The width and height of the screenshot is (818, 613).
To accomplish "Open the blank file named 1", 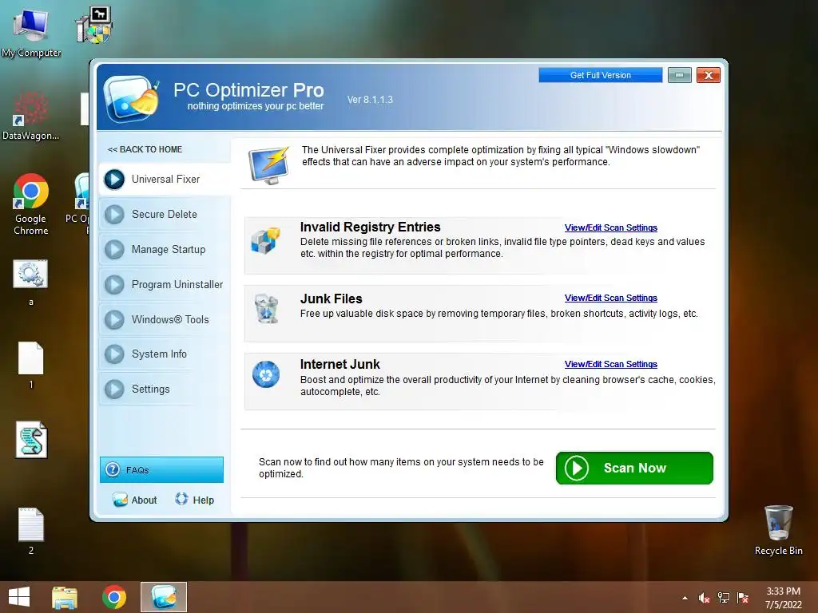I will (x=31, y=365).
